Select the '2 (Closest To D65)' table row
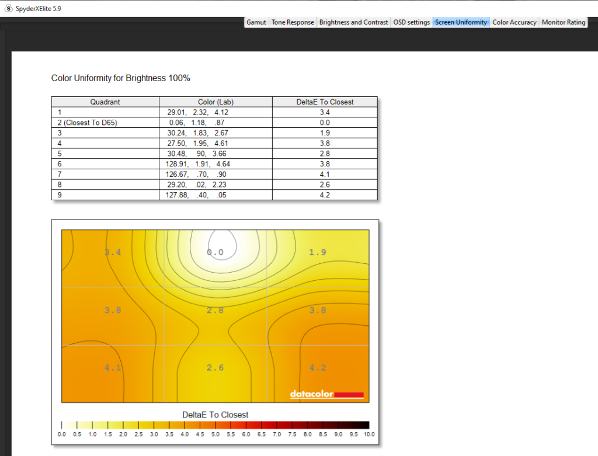The image size is (598, 456). point(105,123)
